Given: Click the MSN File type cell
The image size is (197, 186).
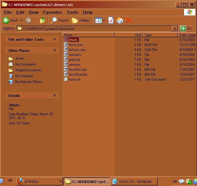Looking at the screenshot, I should tap(151, 45).
